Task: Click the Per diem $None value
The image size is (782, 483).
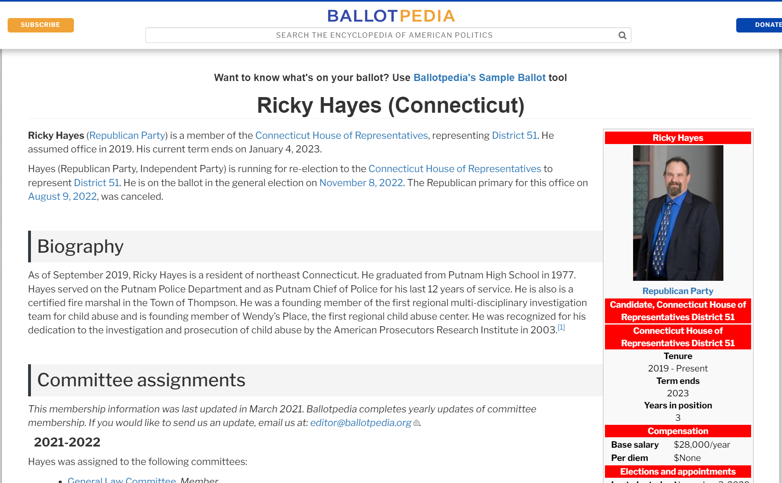Action: (x=687, y=458)
